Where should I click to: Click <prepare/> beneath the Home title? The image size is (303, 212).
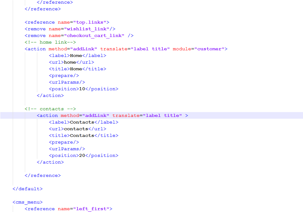[x=64, y=76]
